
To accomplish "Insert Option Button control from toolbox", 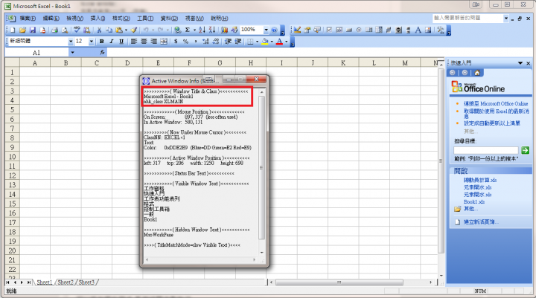I will (359, 30).
